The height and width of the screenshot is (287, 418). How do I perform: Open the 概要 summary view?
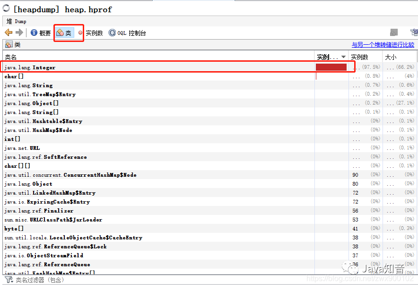pos(41,33)
